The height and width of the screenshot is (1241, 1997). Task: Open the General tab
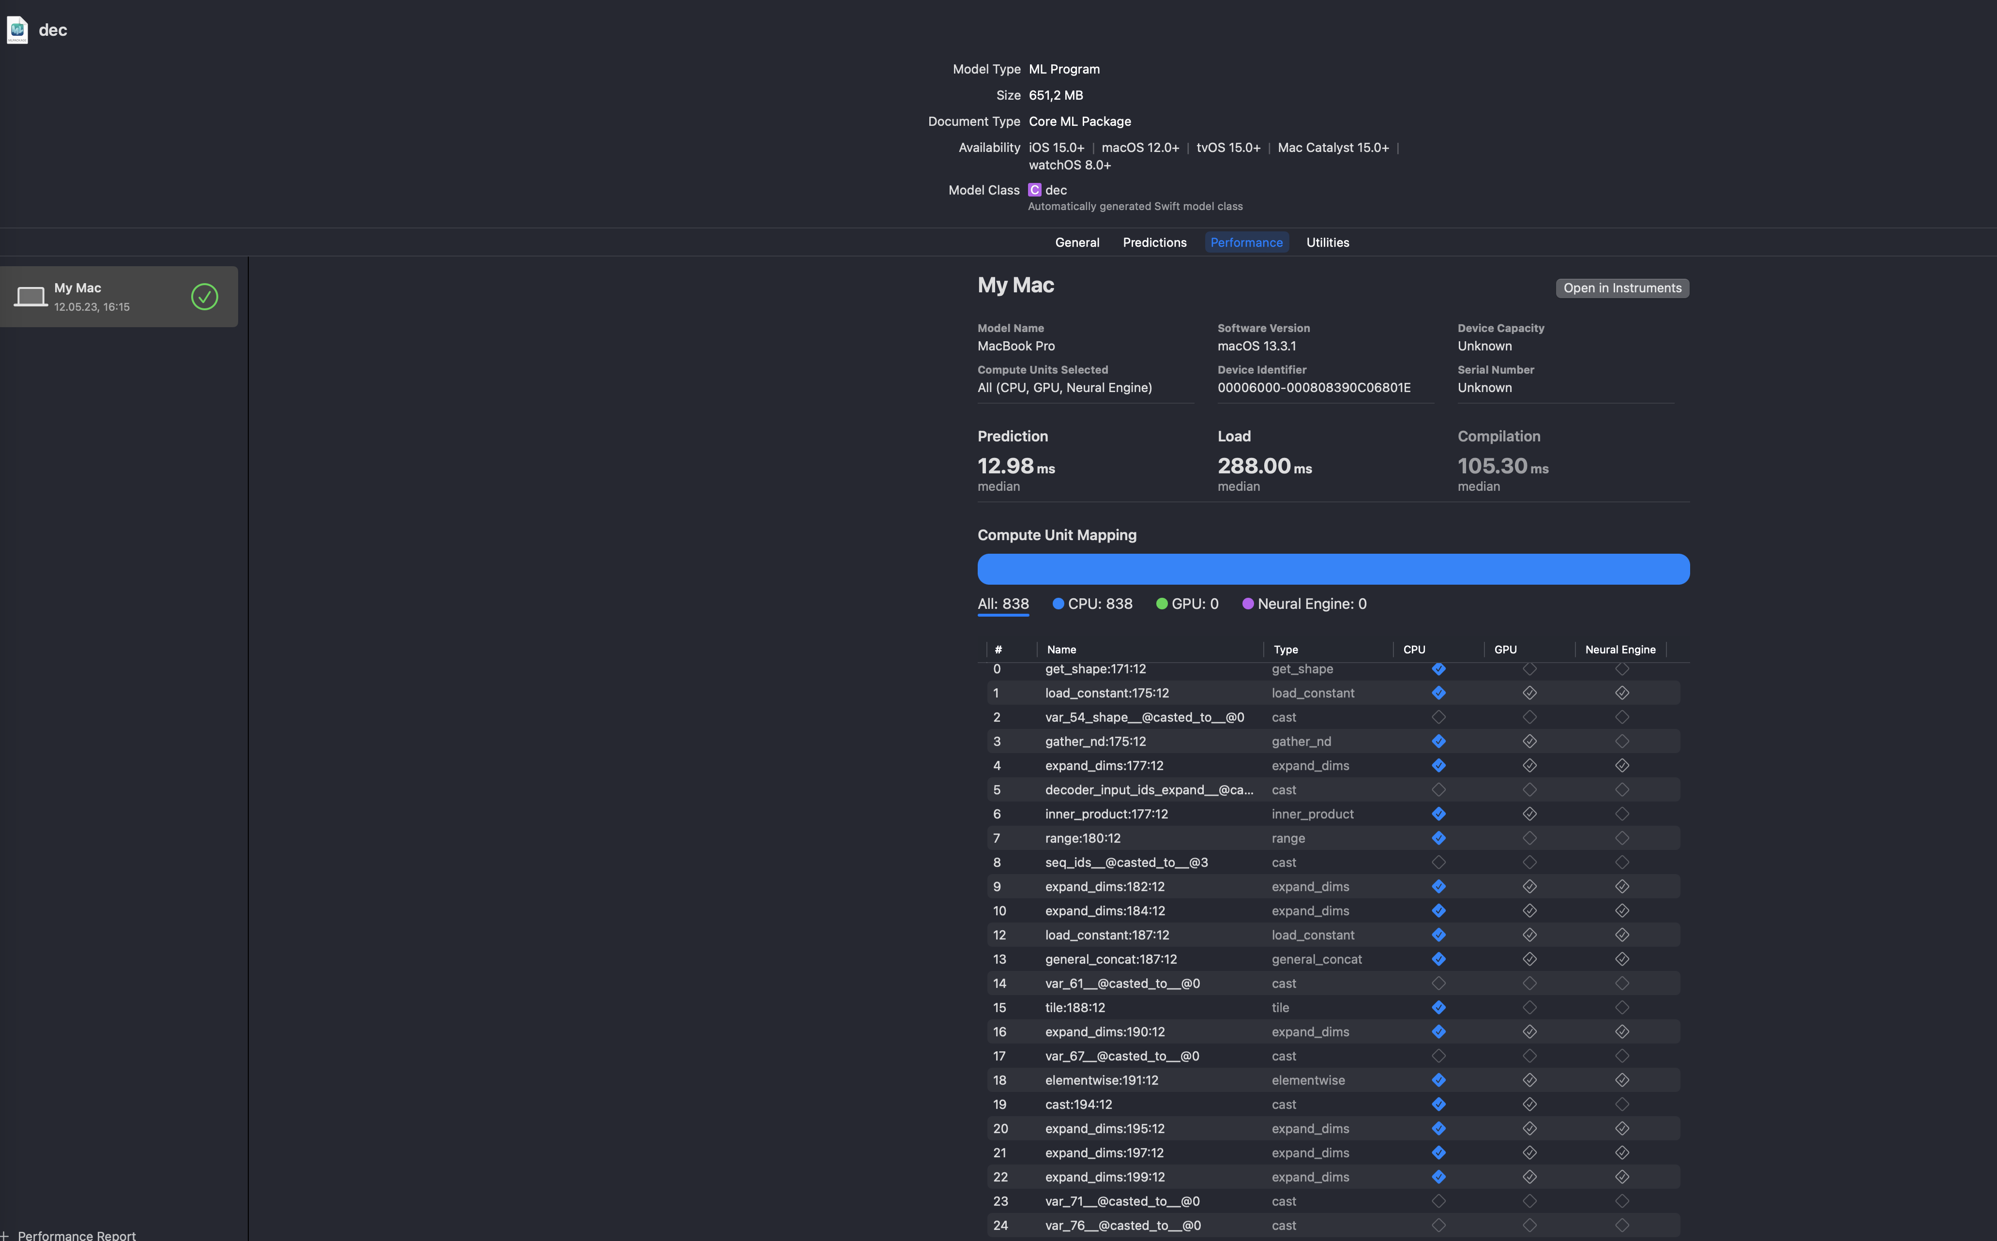point(1077,242)
